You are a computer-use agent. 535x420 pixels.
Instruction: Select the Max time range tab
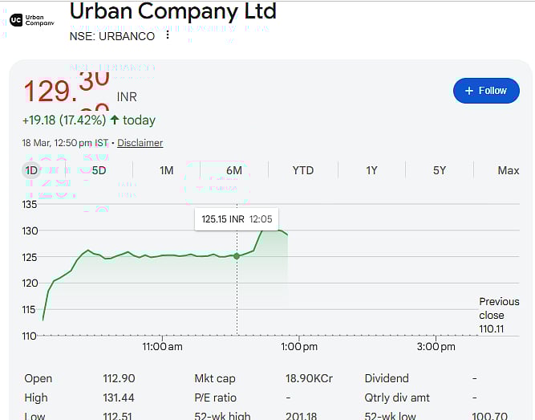click(x=508, y=170)
